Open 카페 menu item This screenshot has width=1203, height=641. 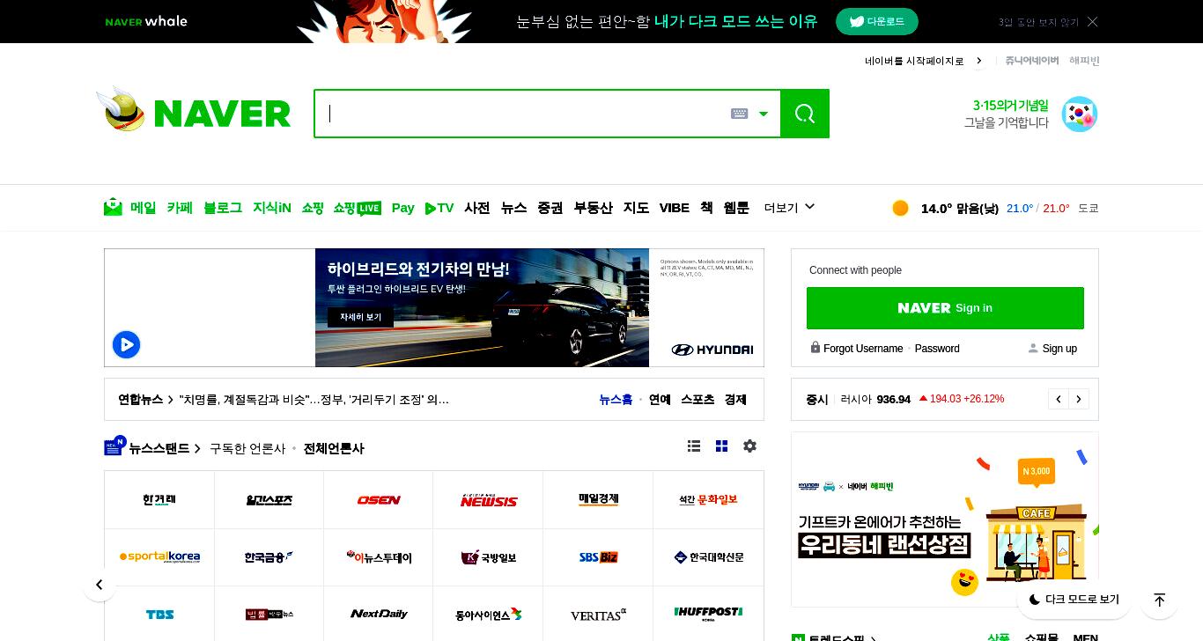pyautogui.click(x=180, y=208)
